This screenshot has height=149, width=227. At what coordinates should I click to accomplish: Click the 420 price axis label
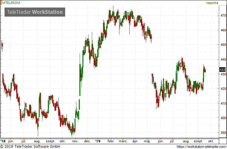[223, 89]
